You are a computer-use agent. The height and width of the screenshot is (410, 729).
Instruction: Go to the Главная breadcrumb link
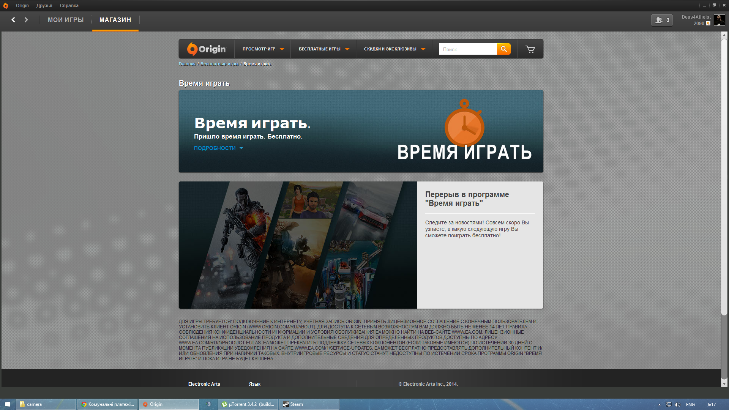click(187, 64)
